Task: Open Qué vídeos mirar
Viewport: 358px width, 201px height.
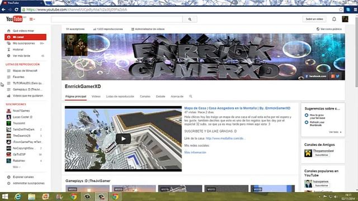Action: coord(23,31)
